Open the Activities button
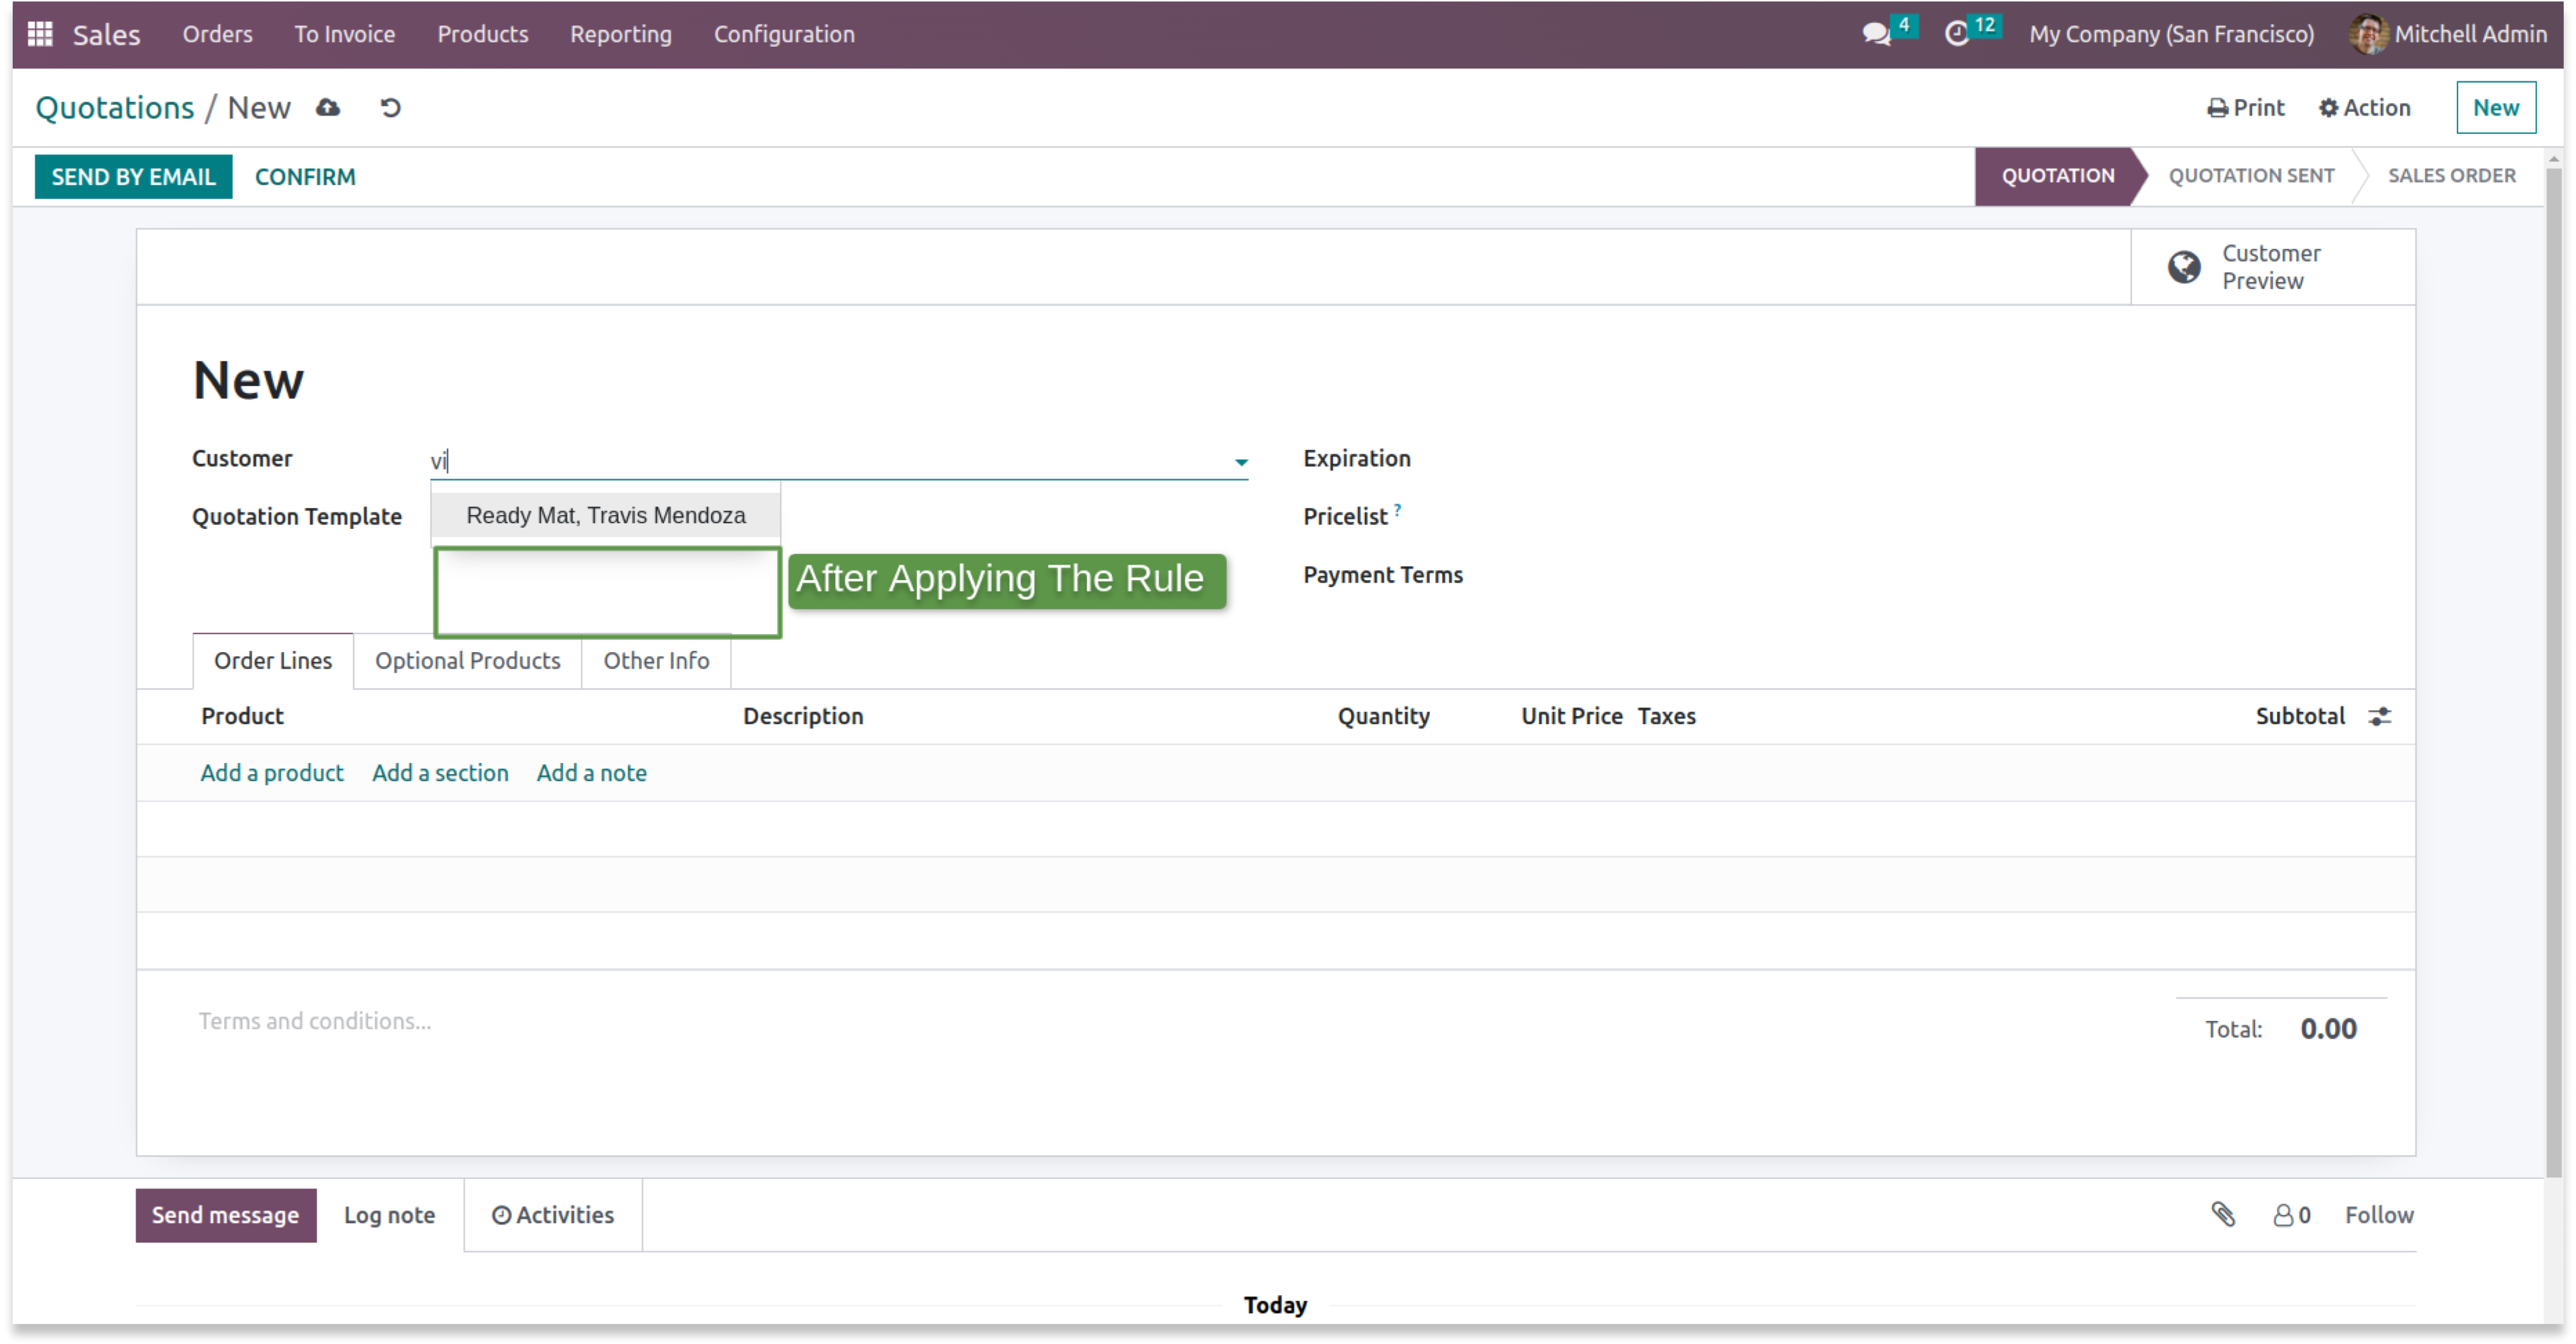 (x=552, y=1214)
